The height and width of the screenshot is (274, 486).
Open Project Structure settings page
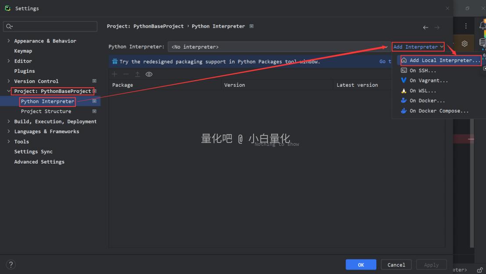point(46,111)
